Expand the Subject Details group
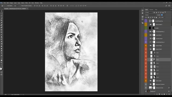172x97 pixels. 149,46
